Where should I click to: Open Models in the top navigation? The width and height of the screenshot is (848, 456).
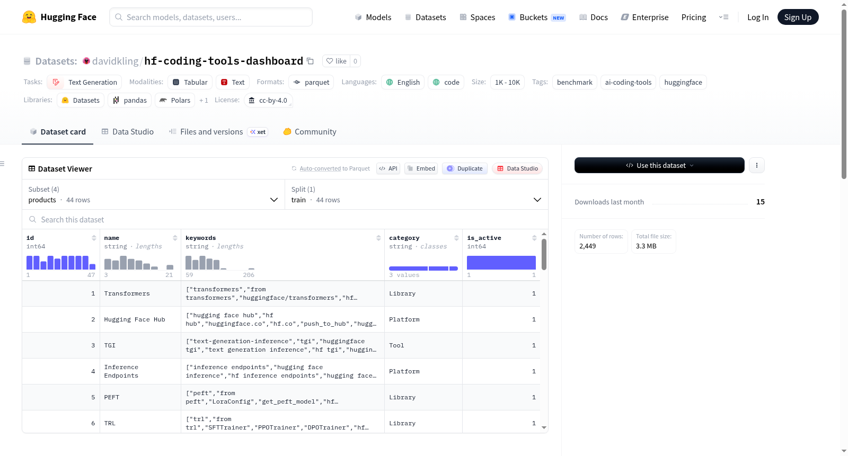[373, 17]
